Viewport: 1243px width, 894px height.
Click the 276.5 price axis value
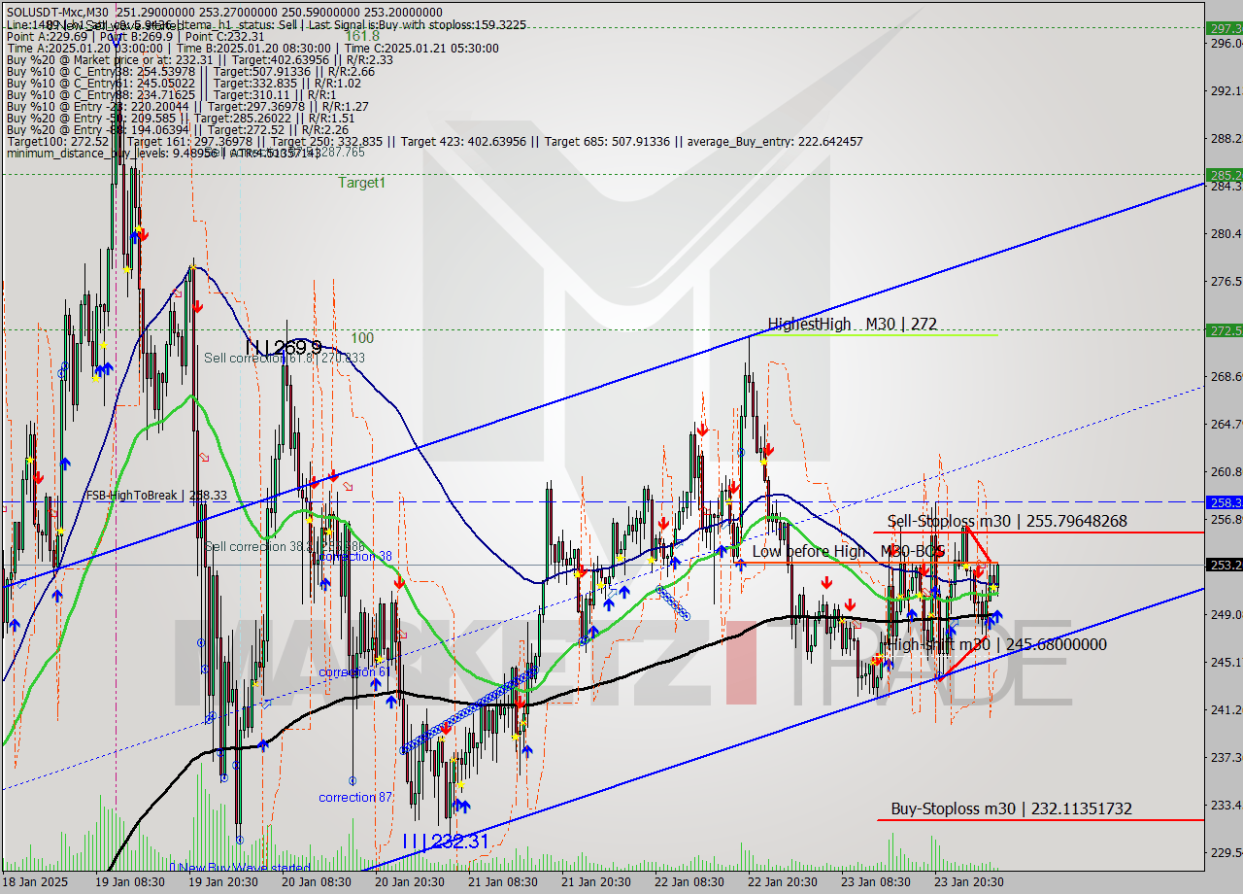tap(1226, 281)
